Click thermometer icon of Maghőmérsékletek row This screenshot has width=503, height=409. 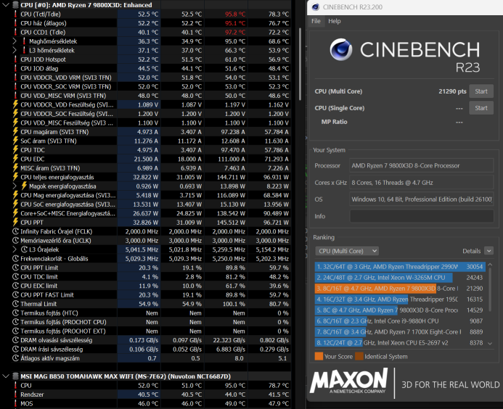[x=24, y=41]
